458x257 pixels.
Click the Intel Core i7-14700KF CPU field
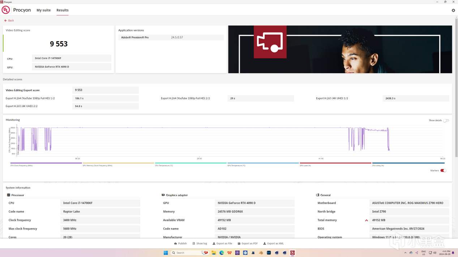pos(72,58)
